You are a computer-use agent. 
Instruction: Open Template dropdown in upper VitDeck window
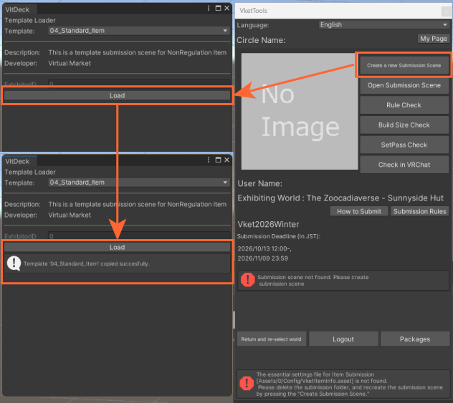coord(139,31)
